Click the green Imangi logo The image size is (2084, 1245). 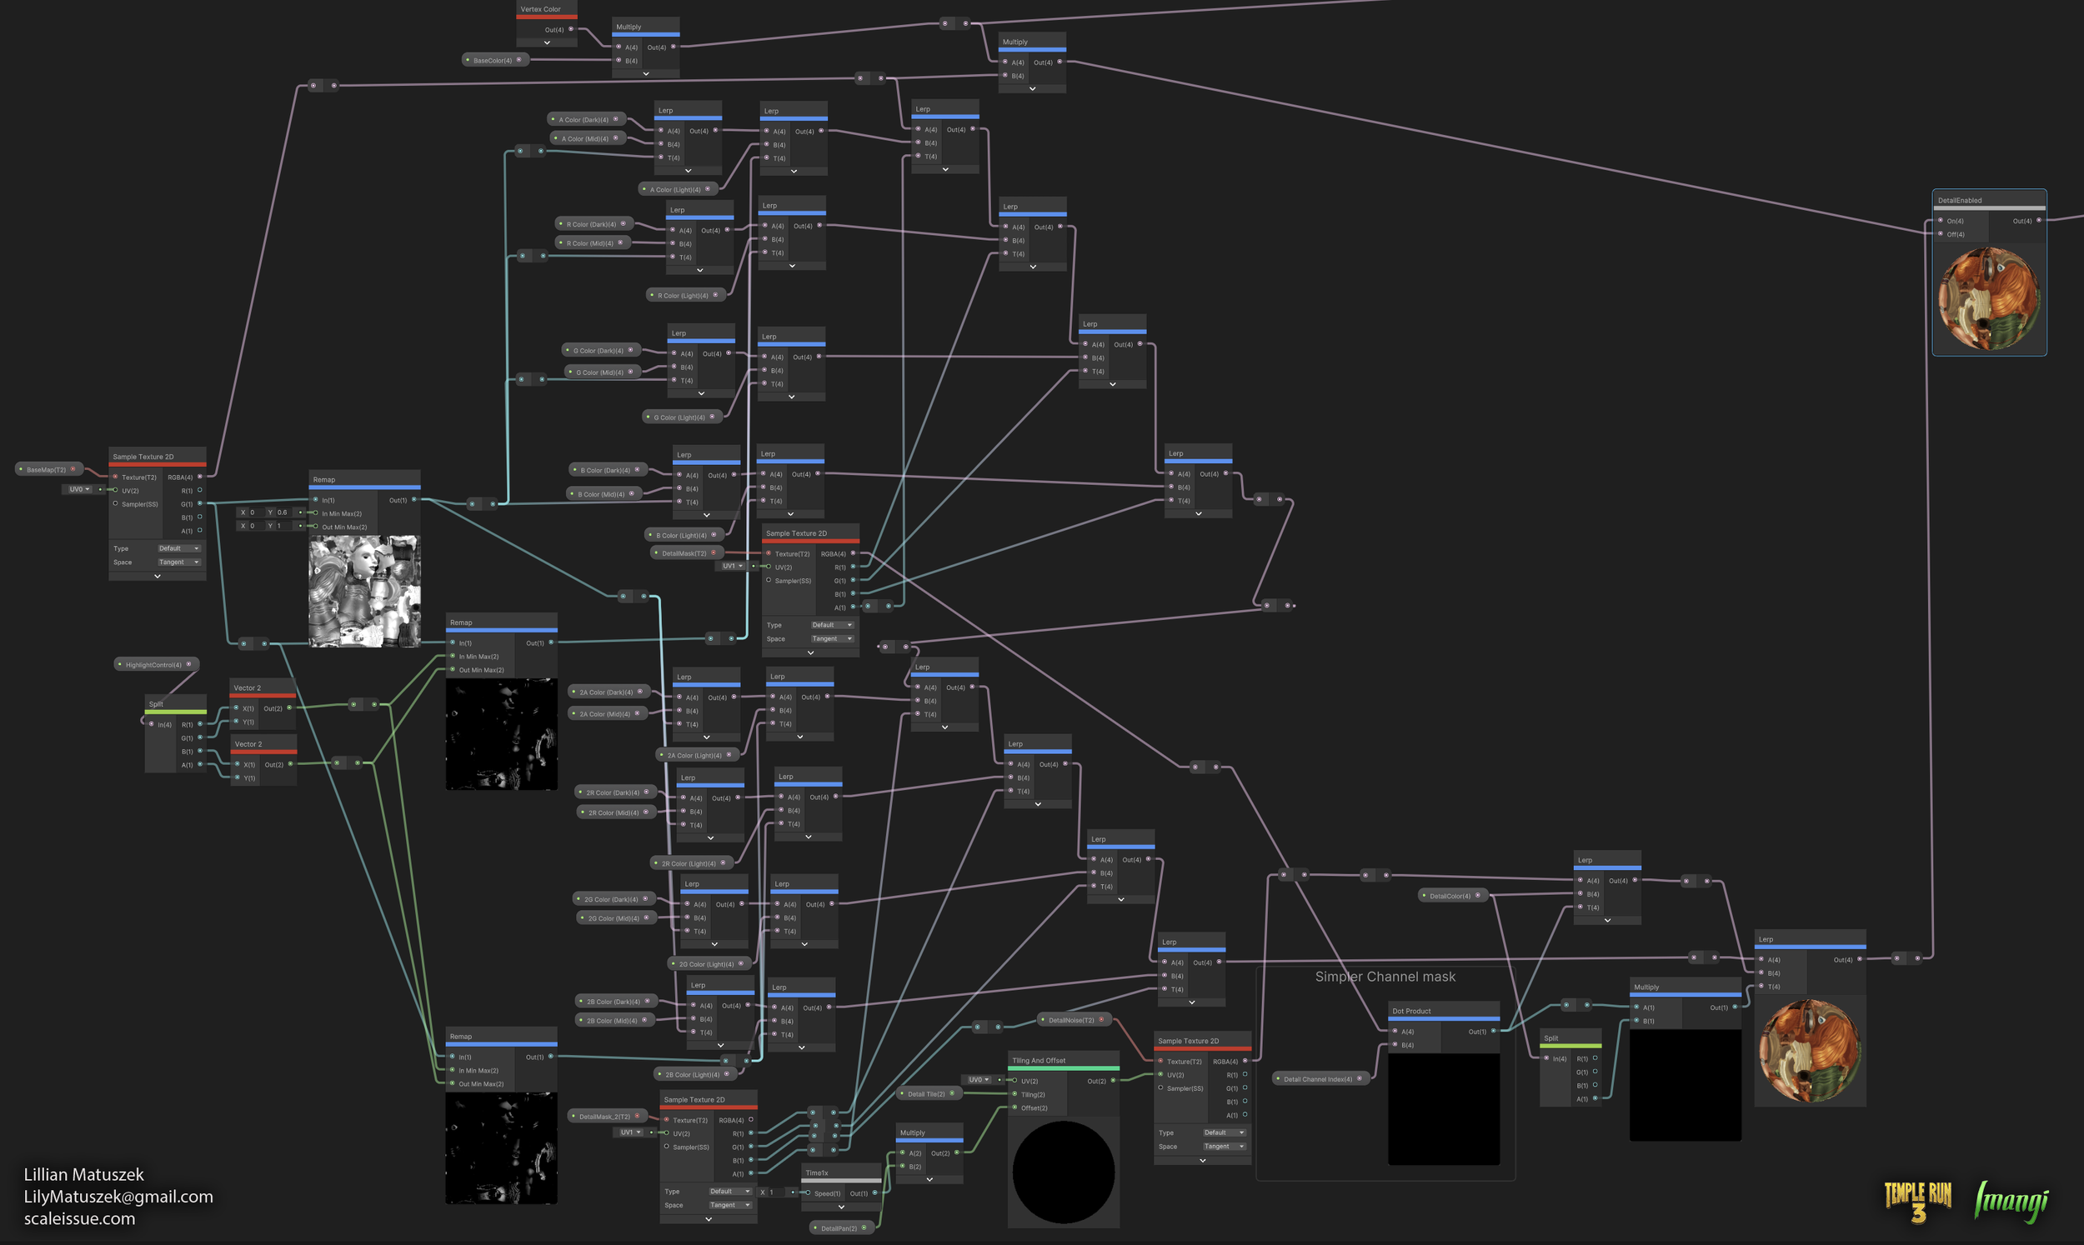pos(2011,1202)
